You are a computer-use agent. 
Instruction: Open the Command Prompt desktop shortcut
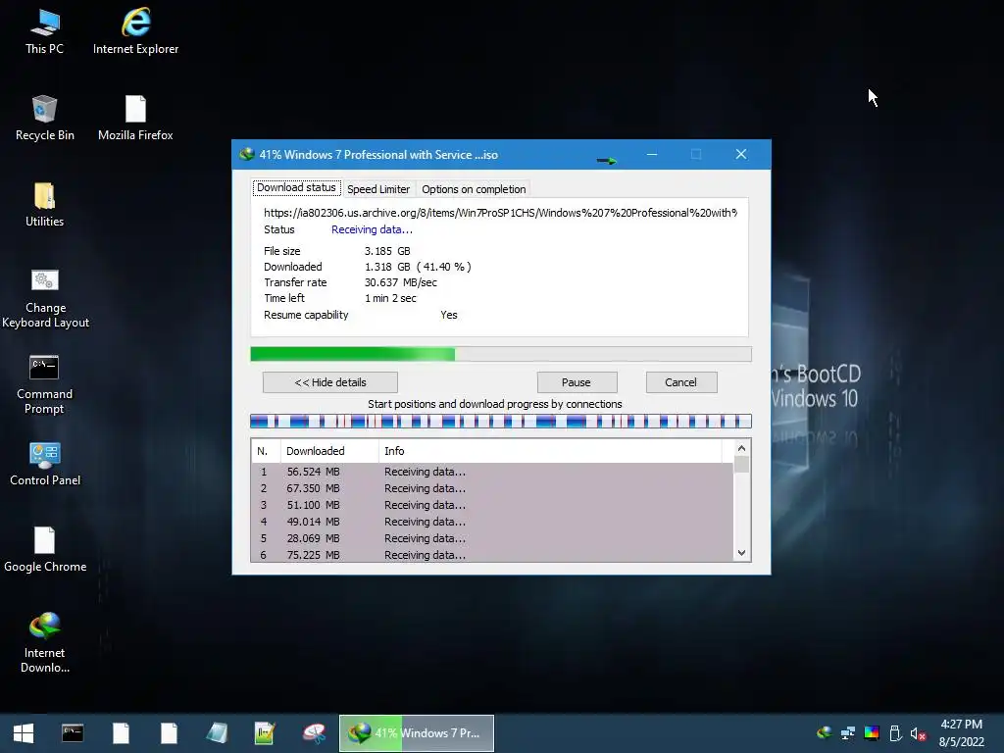[44, 384]
